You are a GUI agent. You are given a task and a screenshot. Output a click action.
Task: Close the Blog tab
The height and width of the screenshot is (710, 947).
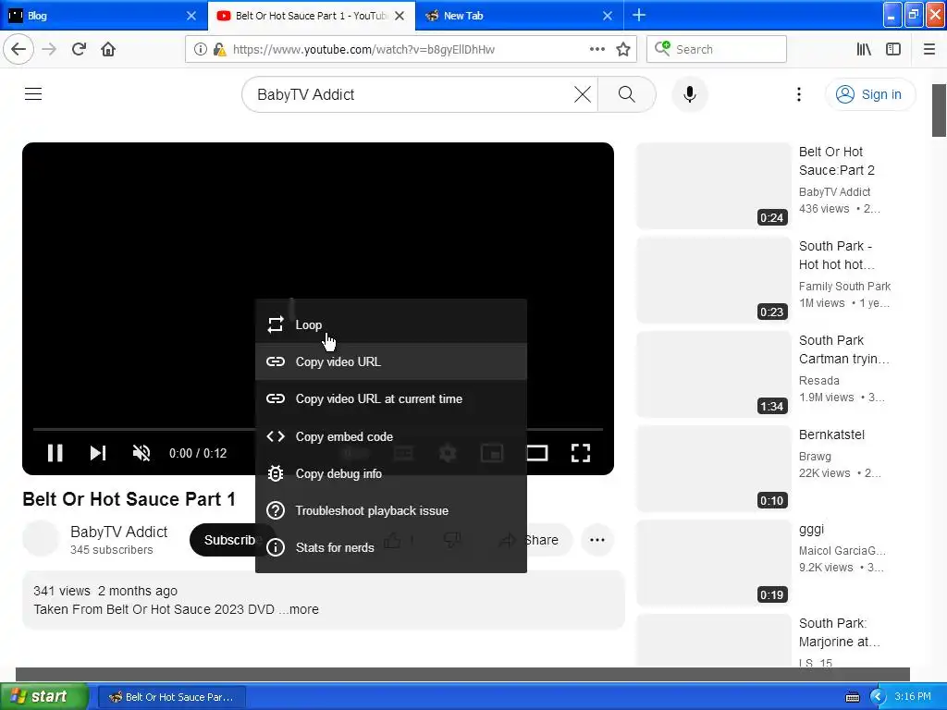(x=191, y=16)
